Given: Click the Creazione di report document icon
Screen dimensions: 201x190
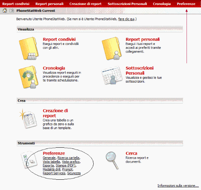Looking at the screenshot, I should tap(28, 119).
